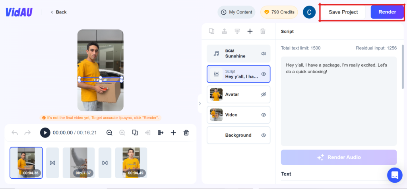Open the chat support bubble
The height and width of the screenshot is (189, 407).
(x=395, y=175)
